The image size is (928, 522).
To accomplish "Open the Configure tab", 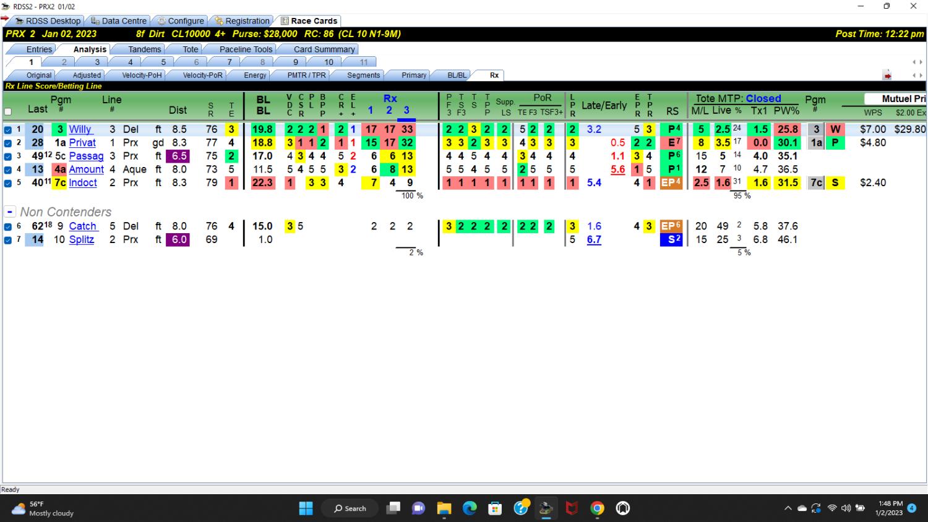I will (x=181, y=21).
